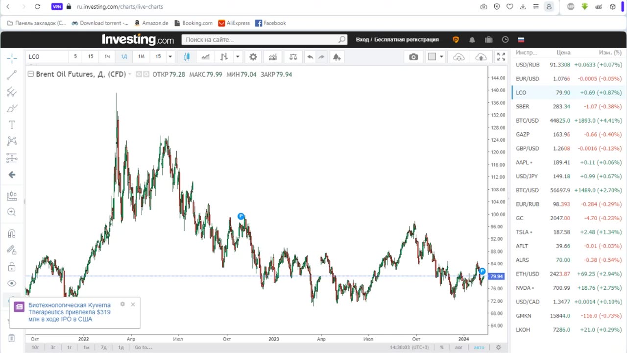Select the 1Д daily interval
The image size is (627, 353).
[x=124, y=56]
